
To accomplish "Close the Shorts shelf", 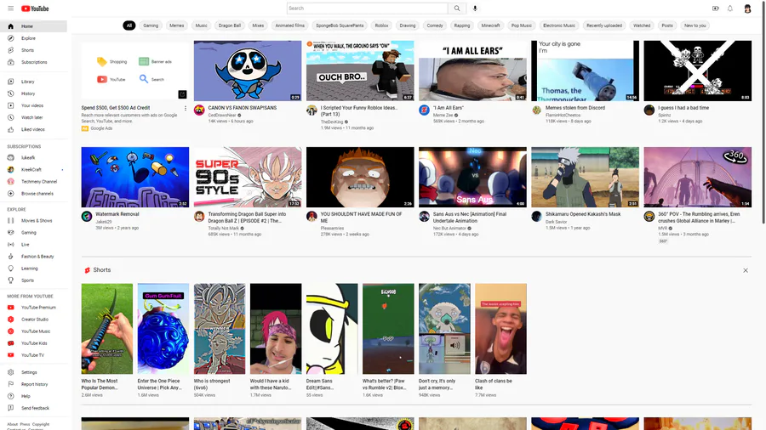I will [x=746, y=270].
